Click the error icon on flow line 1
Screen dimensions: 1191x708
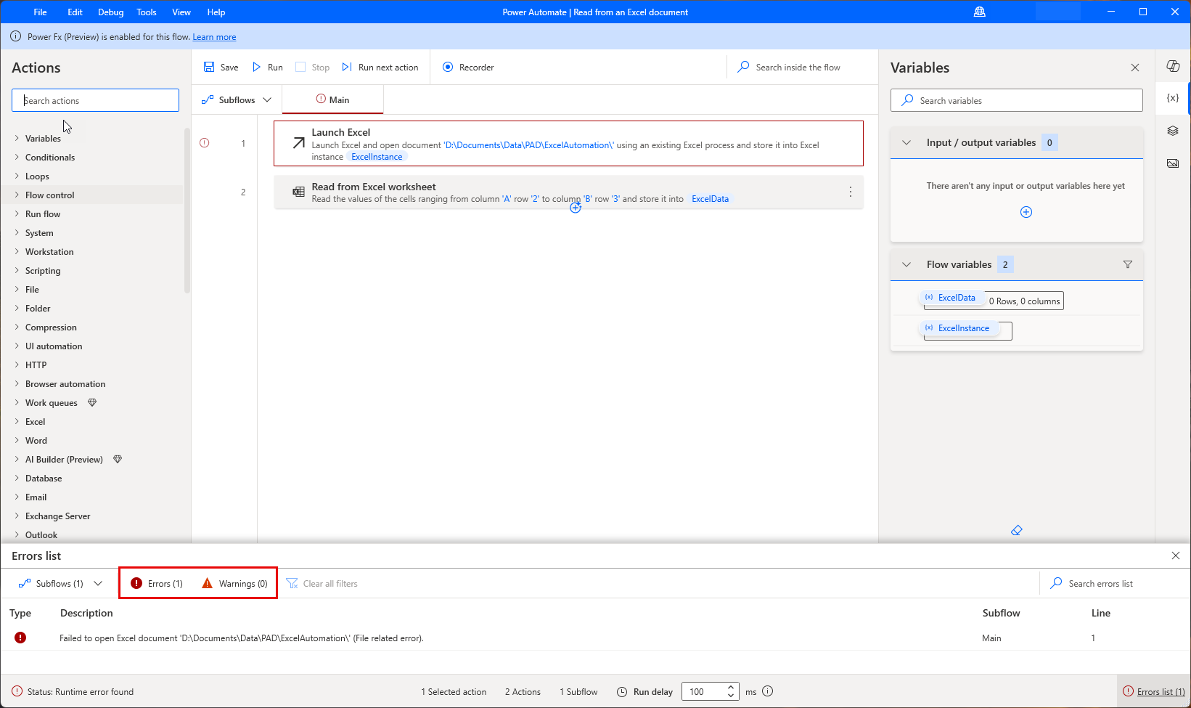pyautogui.click(x=205, y=143)
